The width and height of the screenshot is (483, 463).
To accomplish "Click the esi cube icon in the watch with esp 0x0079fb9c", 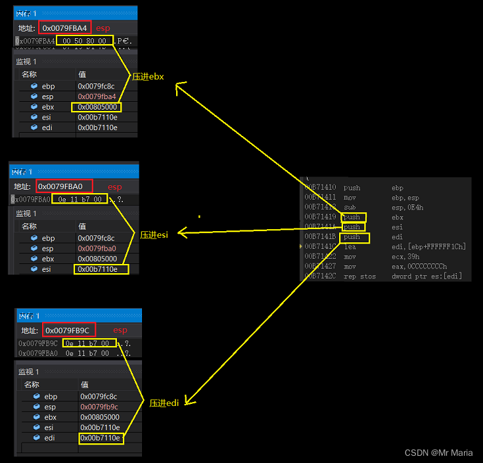I will point(37,428).
